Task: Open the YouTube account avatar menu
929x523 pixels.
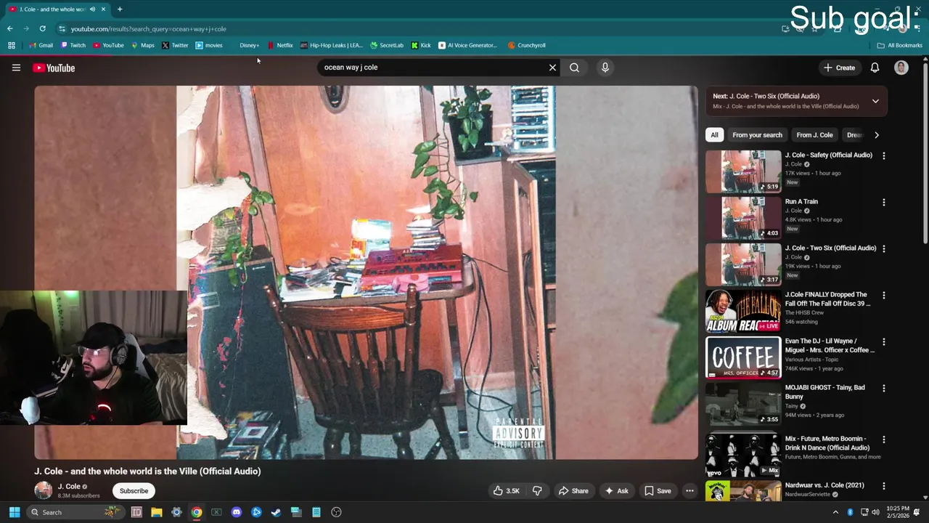Action: click(901, 68)
